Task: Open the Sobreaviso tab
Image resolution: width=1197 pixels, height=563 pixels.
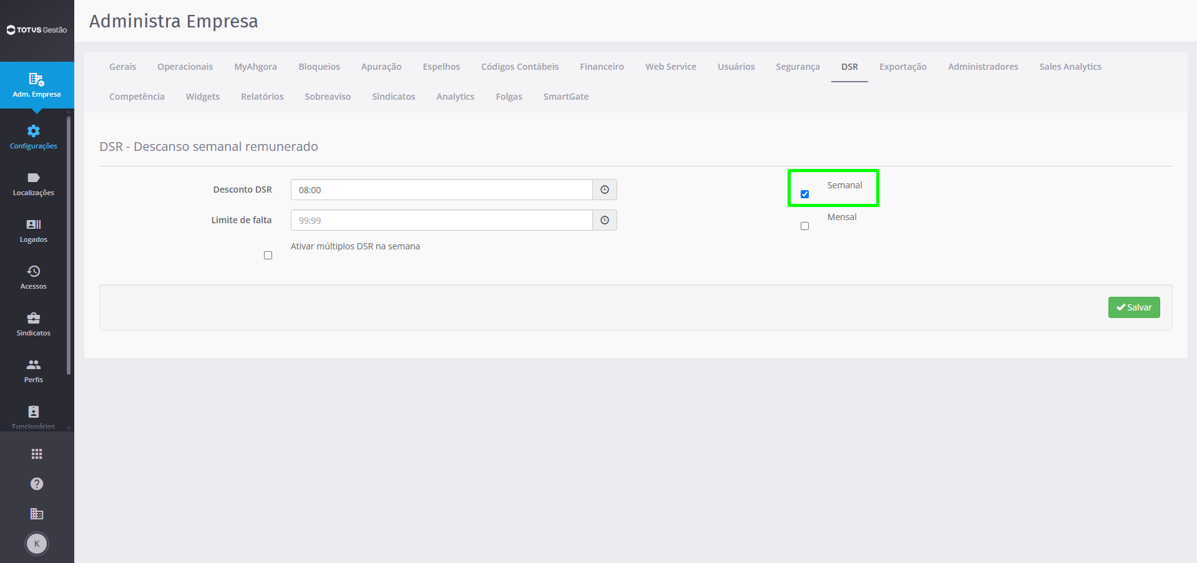Action: (328, 97)
